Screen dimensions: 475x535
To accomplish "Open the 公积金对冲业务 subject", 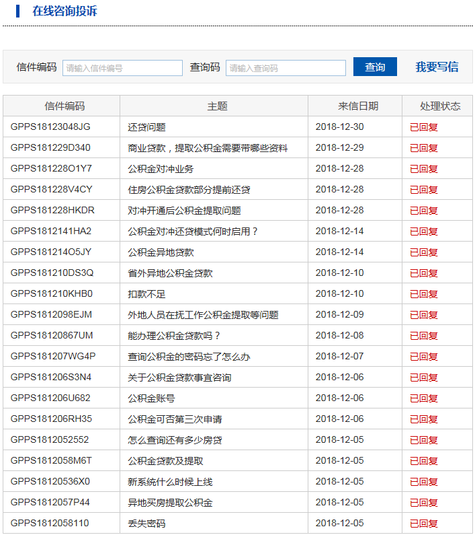I will click(x=161, y=169).
